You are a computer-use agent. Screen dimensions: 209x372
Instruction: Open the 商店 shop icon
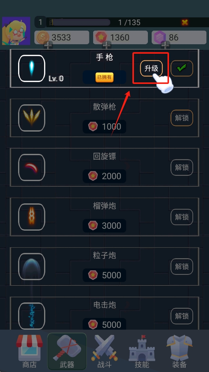(x=29, y=351)
